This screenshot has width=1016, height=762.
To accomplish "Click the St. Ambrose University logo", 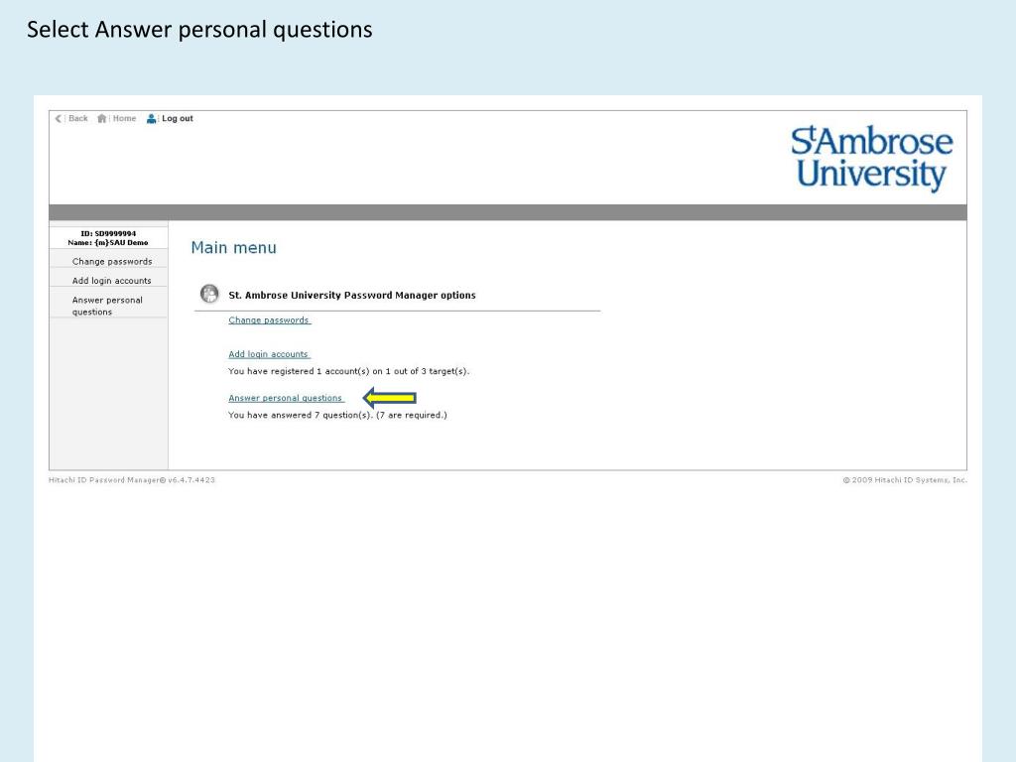I will tap(871, 158).
